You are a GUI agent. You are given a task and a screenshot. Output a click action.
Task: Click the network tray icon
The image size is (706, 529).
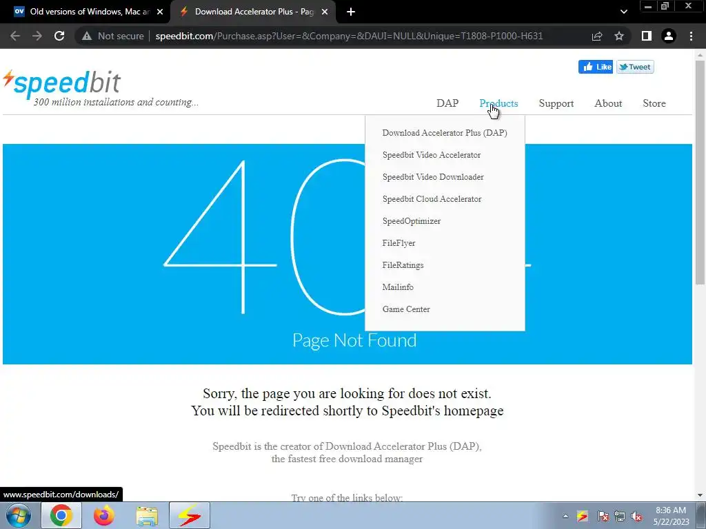620,517
